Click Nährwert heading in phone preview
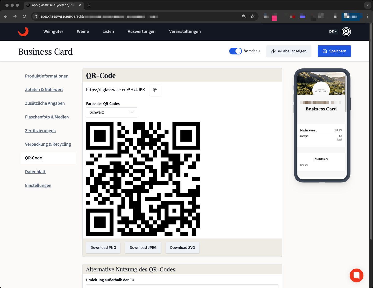The height and width of the screenshot is (288, 373). 308,130
